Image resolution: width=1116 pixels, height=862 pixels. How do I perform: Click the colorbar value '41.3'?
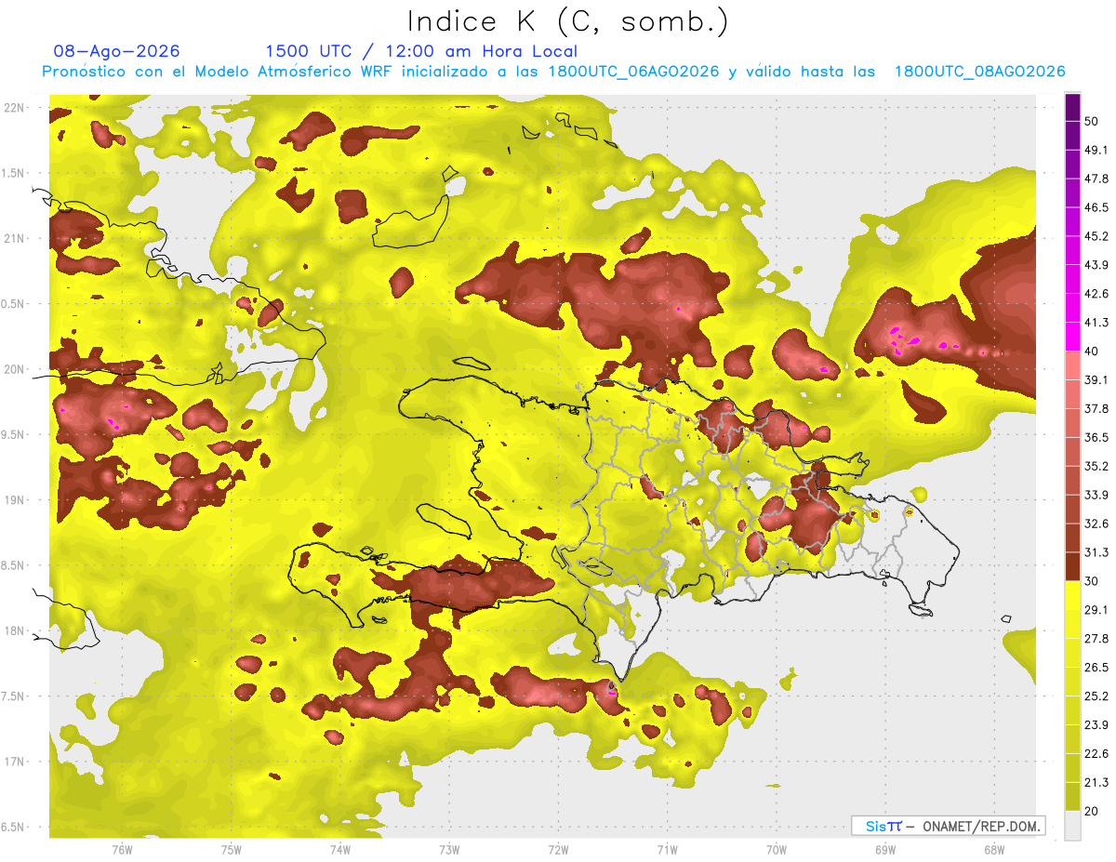(1096, 323)
